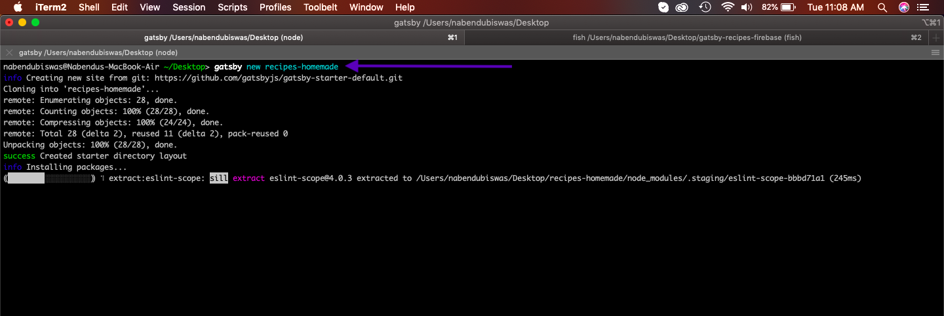Open the View menu
This screenshot has height=316, width=944.
pos(150,7)
